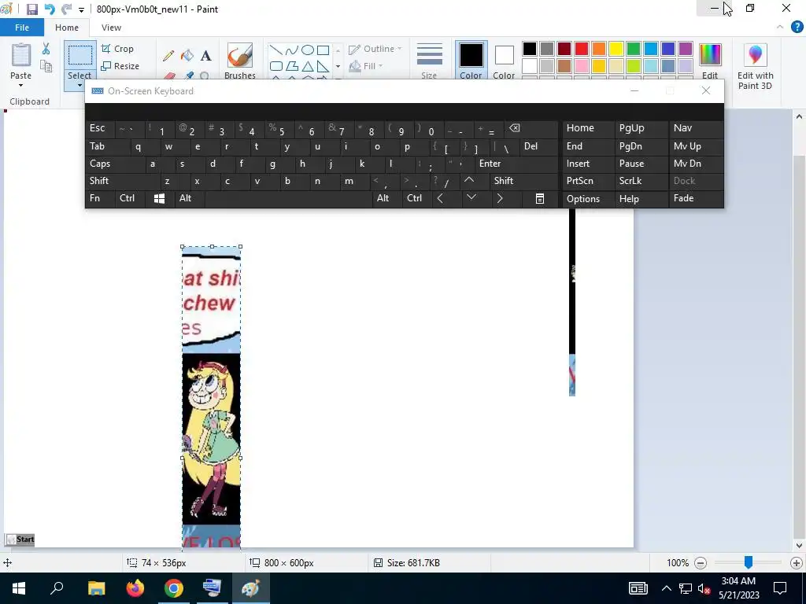Copy the selection with the Copy icon

(46, 66)
